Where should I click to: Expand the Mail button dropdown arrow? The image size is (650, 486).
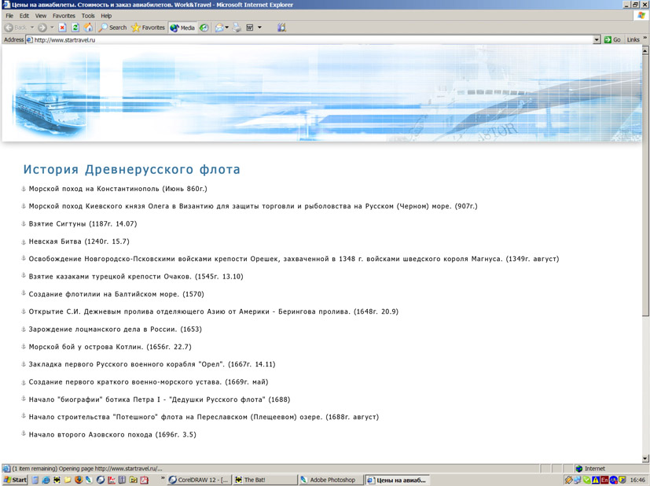click(227, 28)
